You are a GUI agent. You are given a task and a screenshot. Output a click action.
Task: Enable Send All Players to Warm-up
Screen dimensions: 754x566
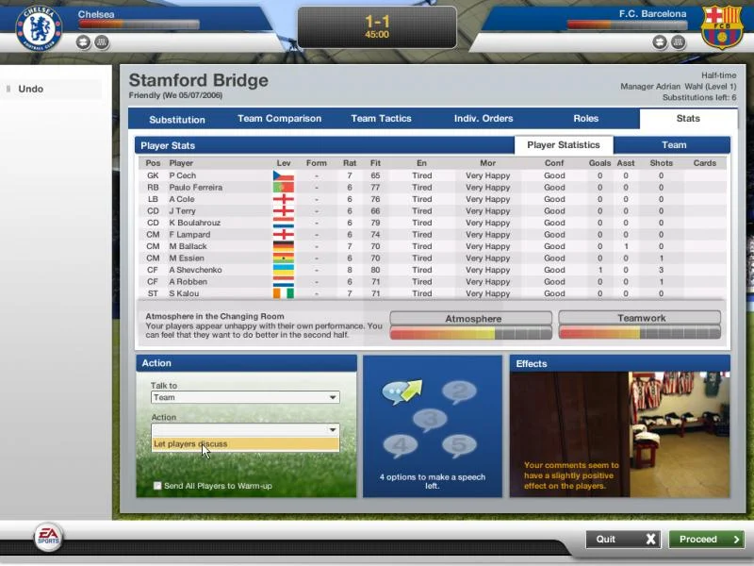[x=157, y=484]
